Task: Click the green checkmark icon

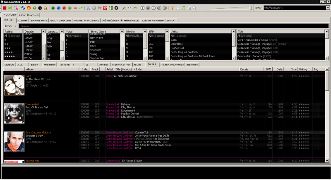Action: click(x=81, y=8)
